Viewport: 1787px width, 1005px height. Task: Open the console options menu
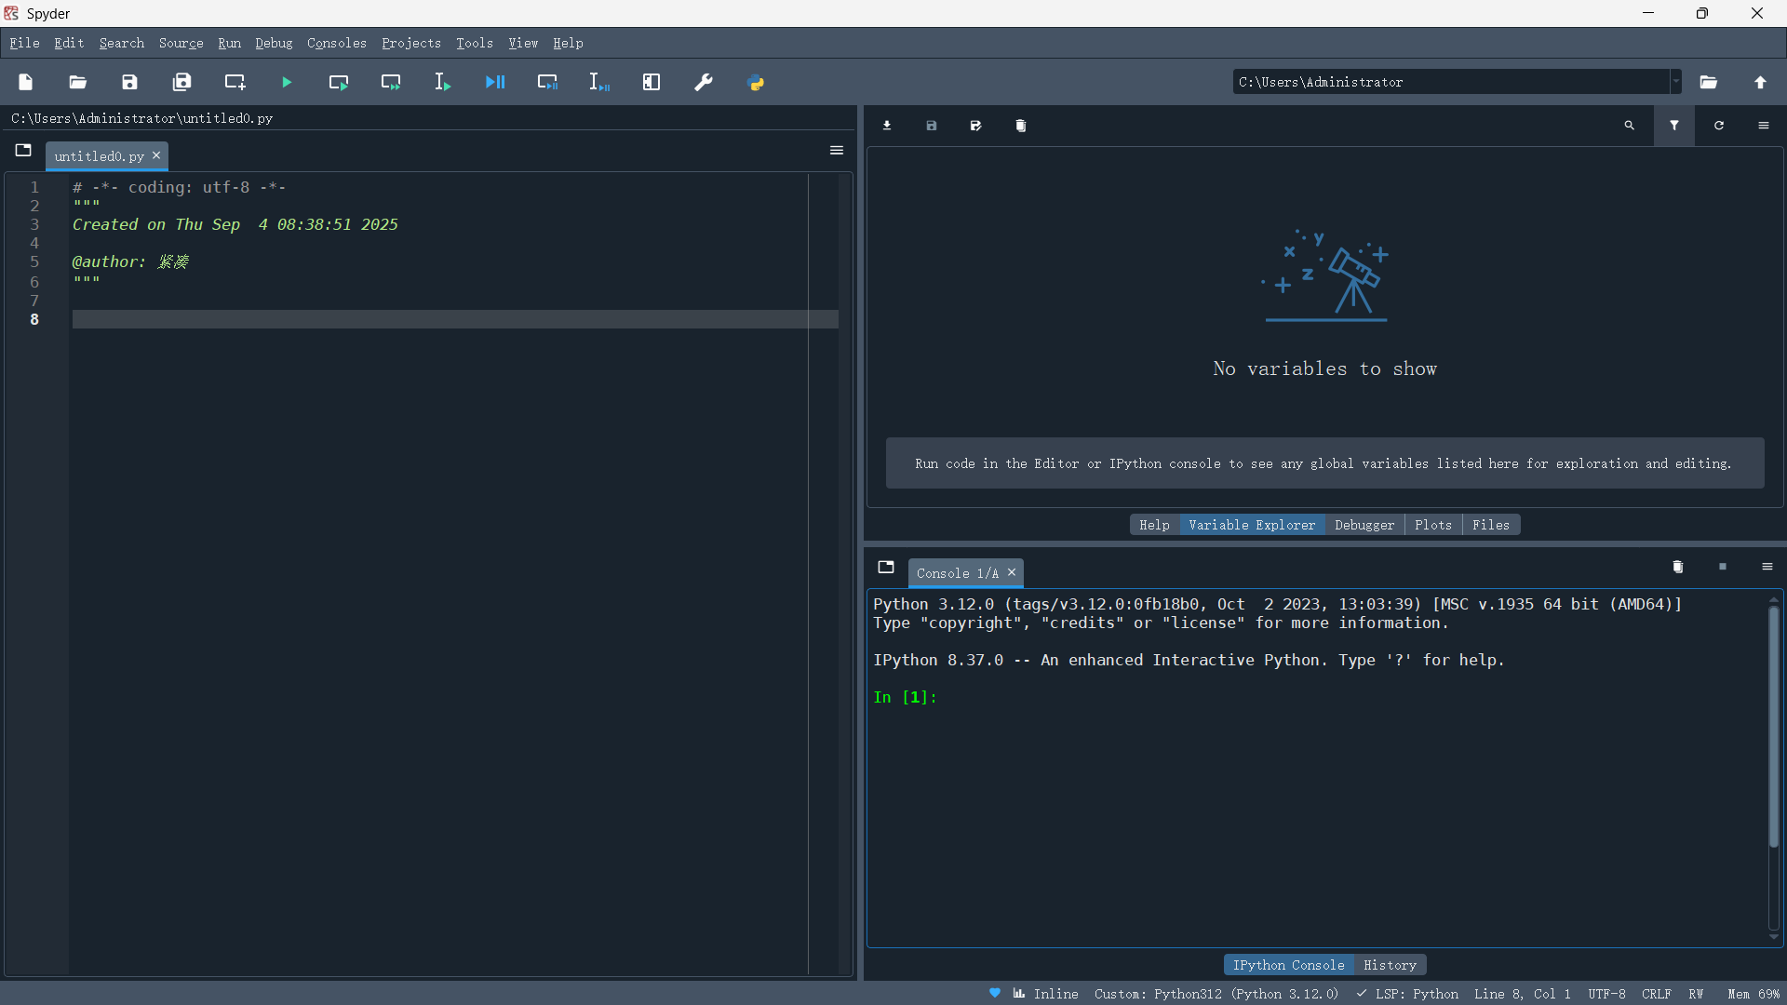click(x=1767, y=567)
